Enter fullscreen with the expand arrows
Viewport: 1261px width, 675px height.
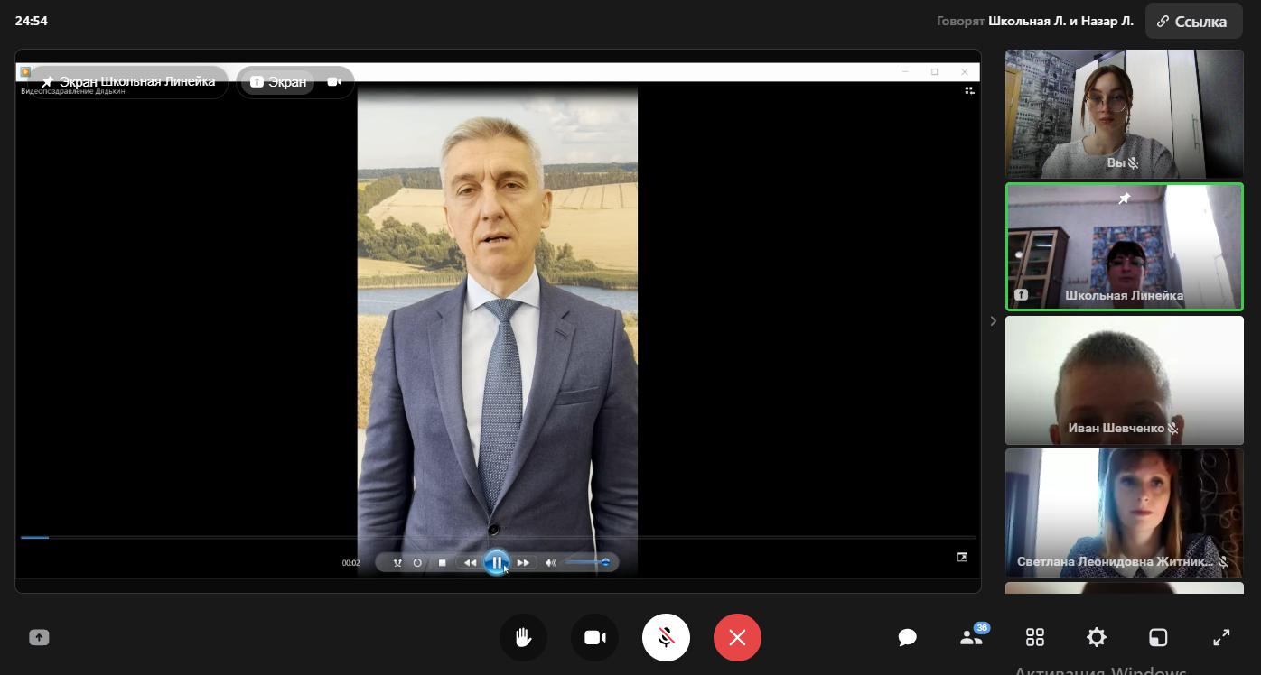click(1221, 638)
